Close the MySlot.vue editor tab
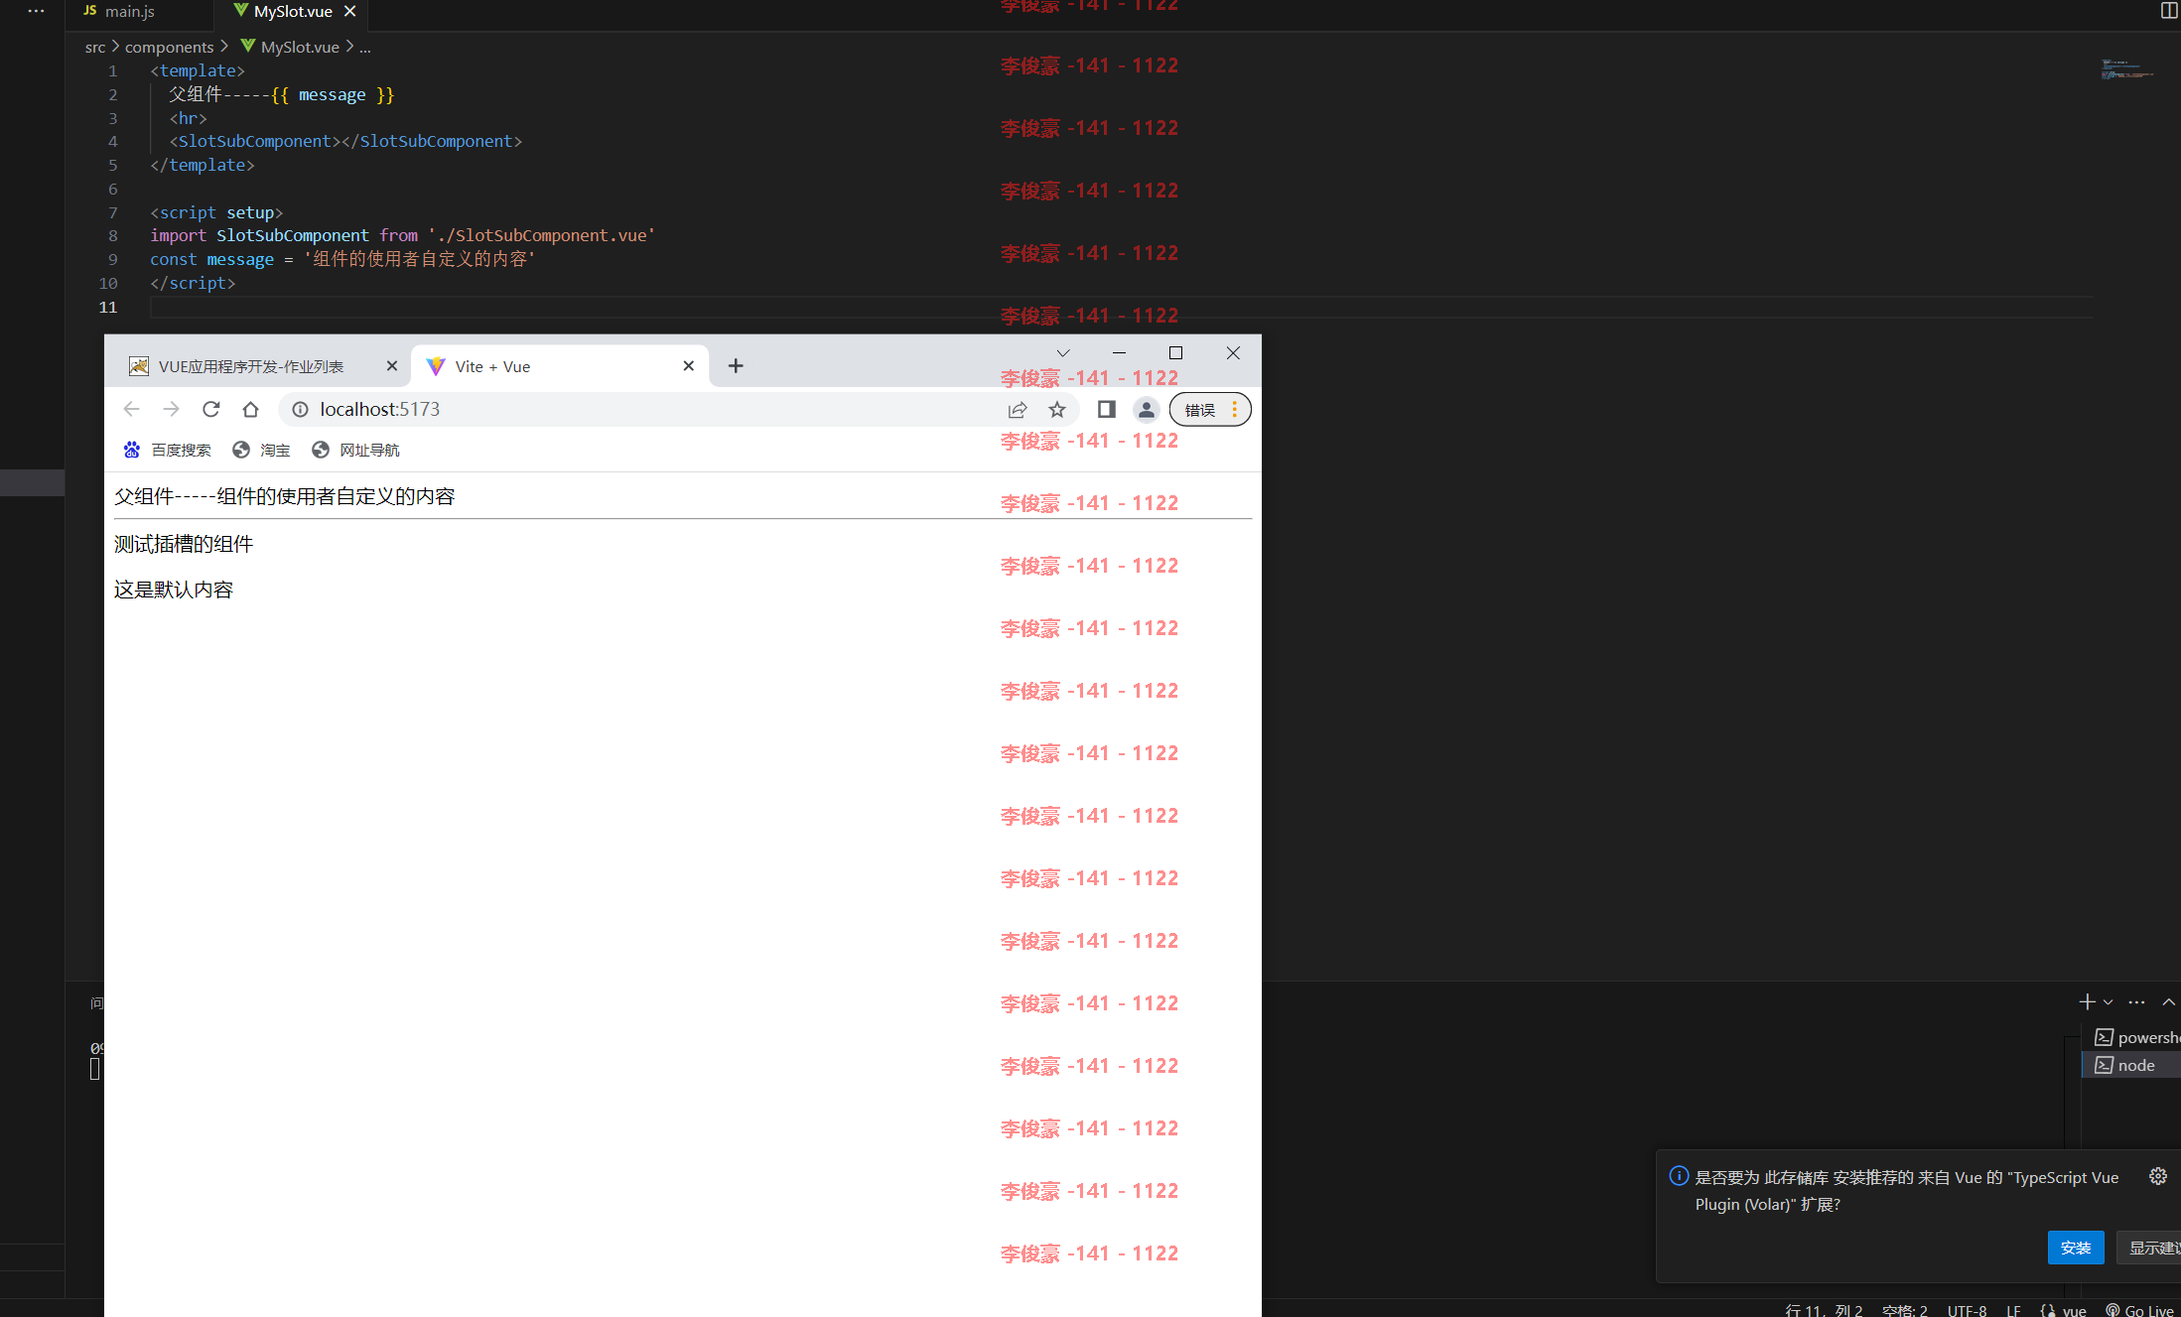This screenshot has width=2181, height=1317. click(x=349, y=12)
